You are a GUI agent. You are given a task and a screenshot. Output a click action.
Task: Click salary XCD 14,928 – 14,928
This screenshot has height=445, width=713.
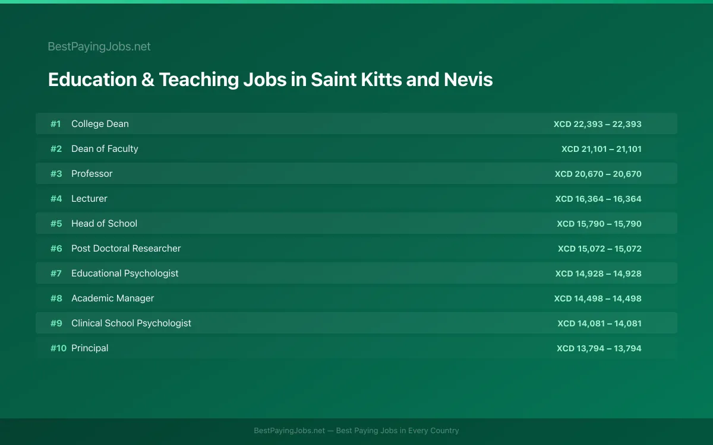[598, 274]
